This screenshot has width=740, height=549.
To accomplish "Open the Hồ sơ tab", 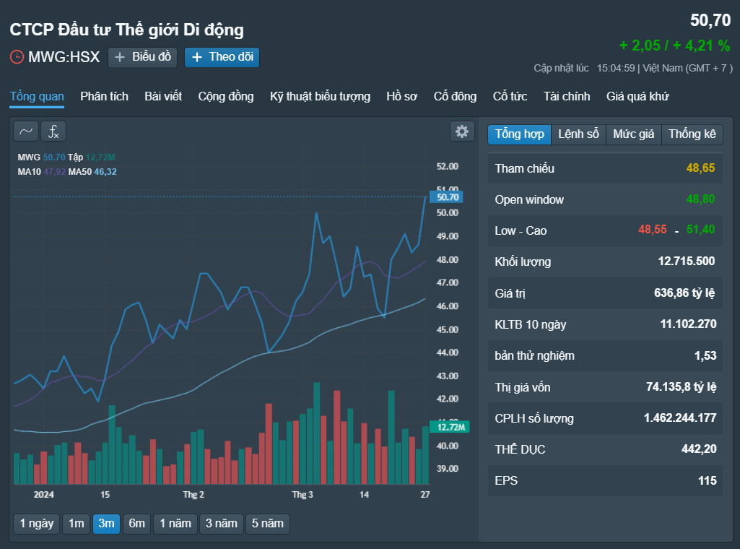I will [402, 96].
